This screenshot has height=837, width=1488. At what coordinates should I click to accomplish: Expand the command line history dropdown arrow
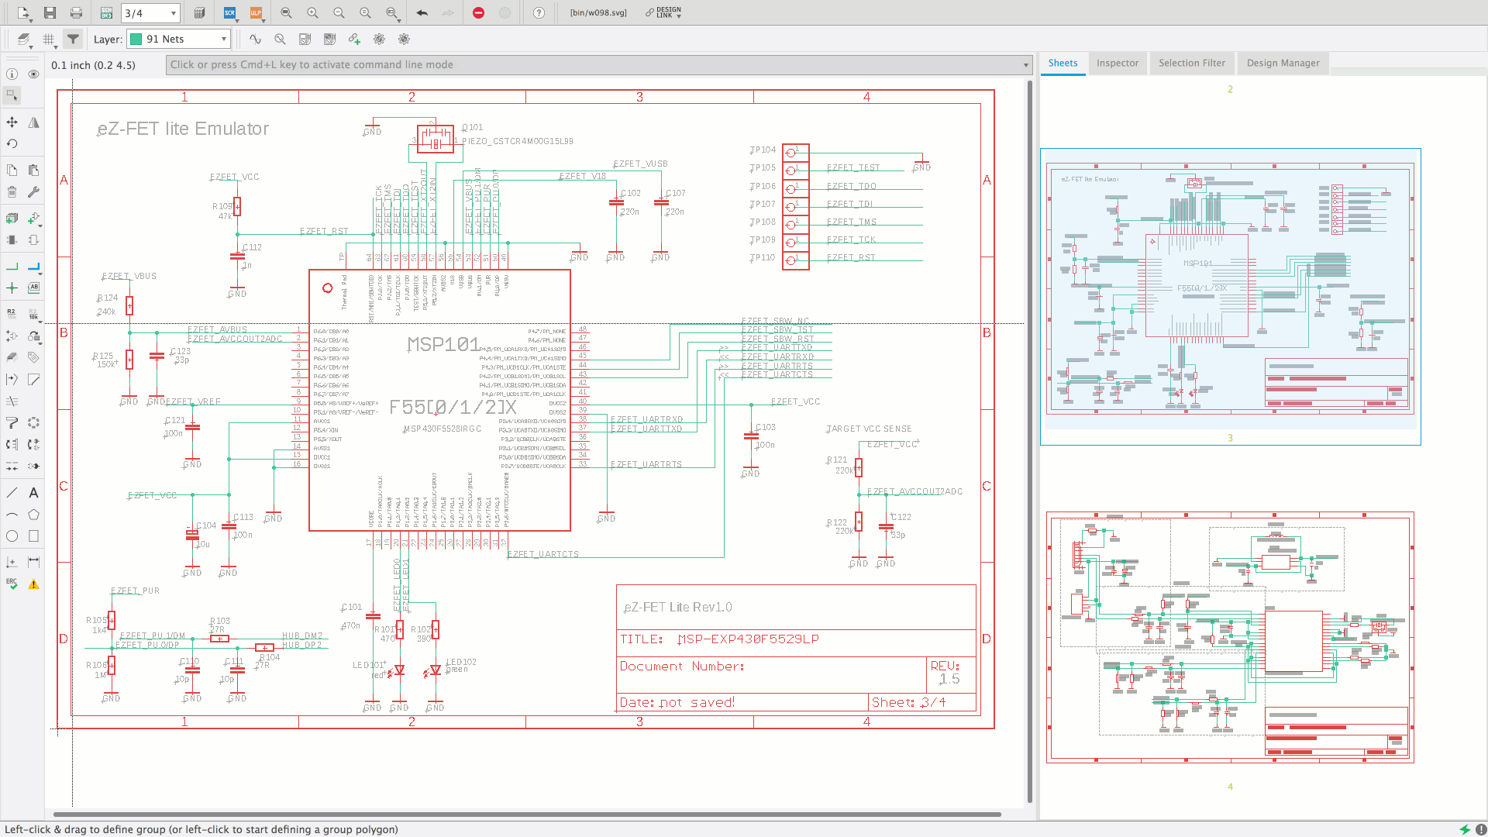[x=1025, y=65]
